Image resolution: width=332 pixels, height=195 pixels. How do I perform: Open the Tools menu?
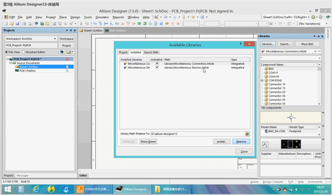[x=88, y=17]
